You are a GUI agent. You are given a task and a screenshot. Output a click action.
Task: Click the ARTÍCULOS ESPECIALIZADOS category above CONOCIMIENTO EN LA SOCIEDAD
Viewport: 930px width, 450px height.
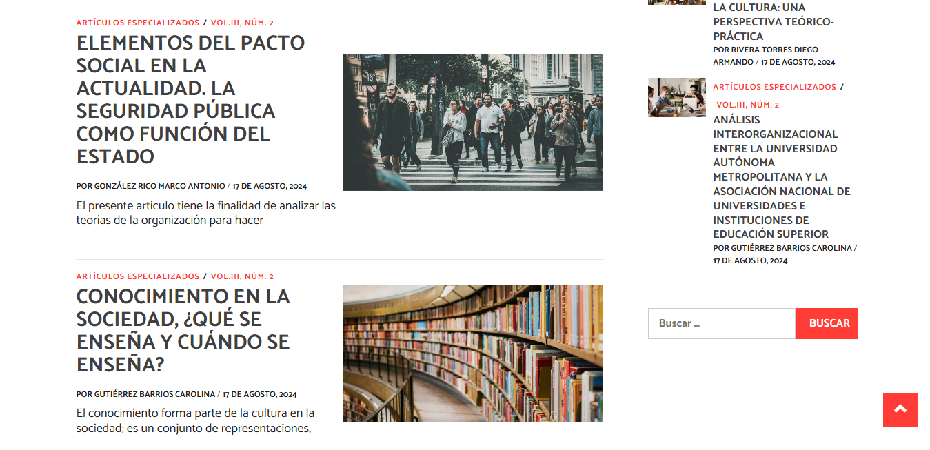tap(138, 276)
